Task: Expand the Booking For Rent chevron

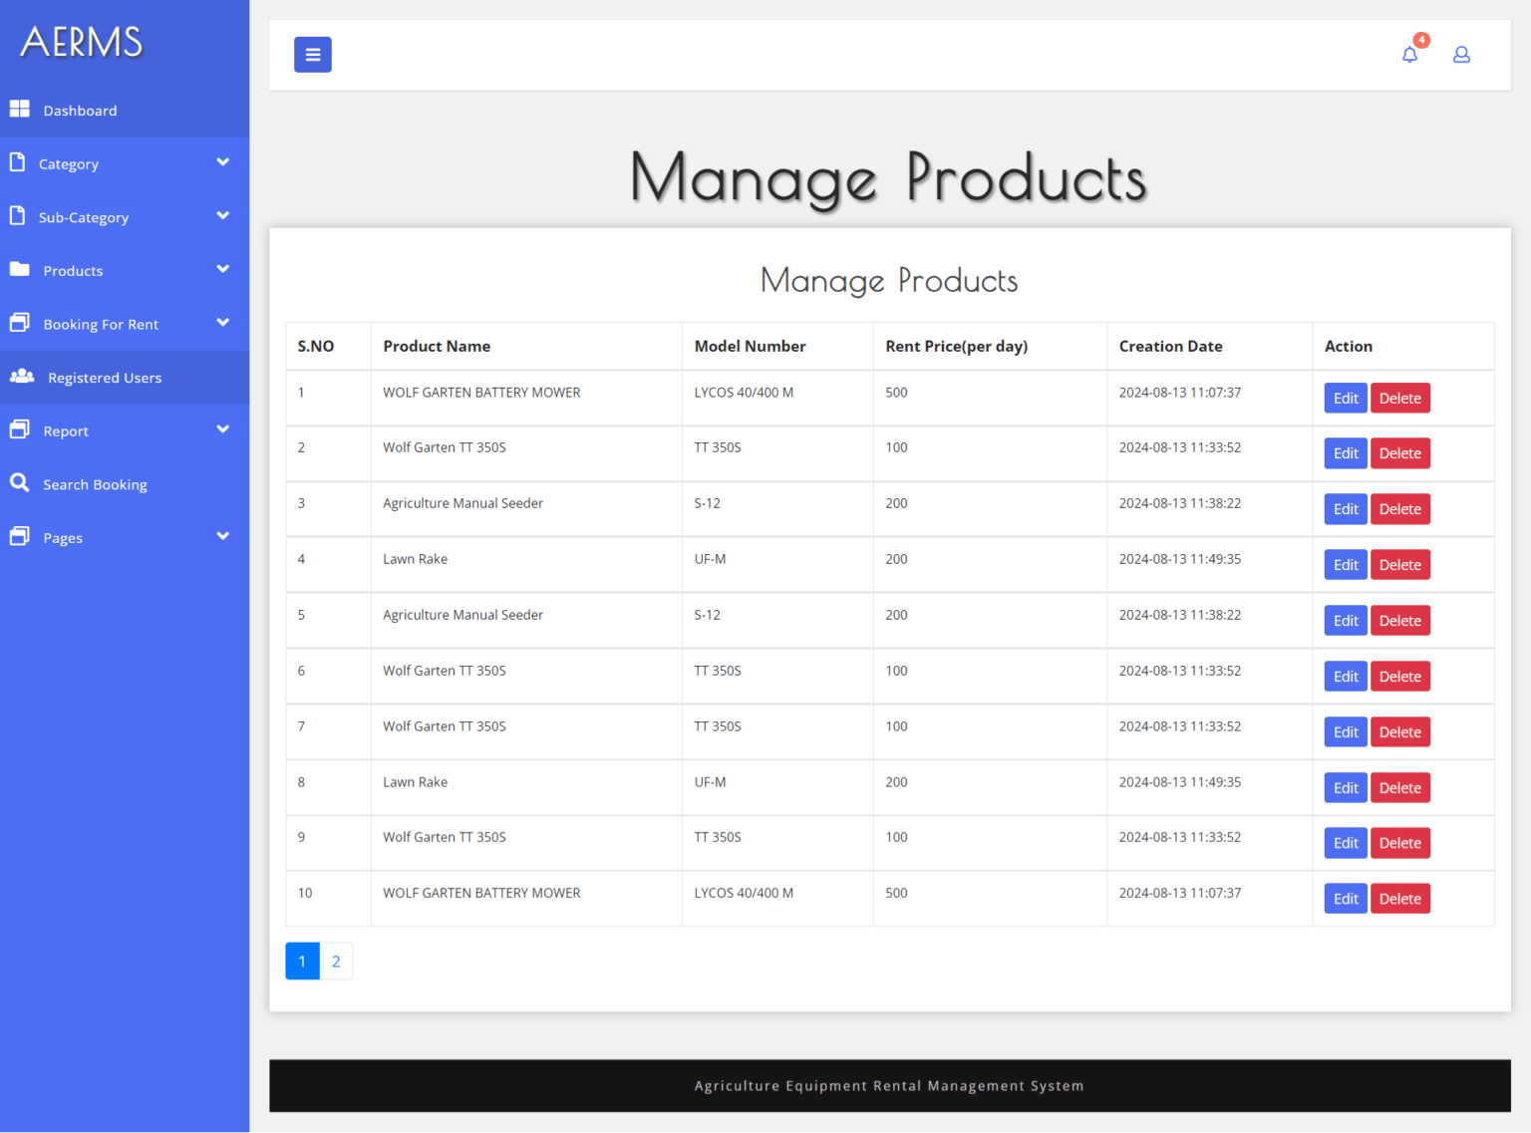Action: click(x=223, y=323)
